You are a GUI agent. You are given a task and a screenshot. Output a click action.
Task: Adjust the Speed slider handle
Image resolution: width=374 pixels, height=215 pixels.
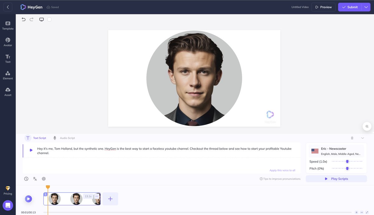347,161
